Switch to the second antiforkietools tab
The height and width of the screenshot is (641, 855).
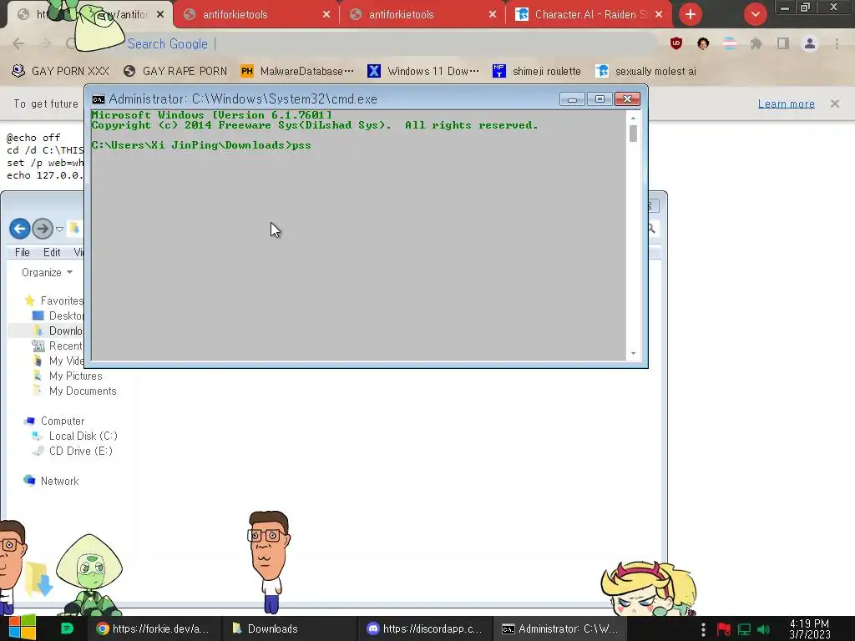[256, 15]
